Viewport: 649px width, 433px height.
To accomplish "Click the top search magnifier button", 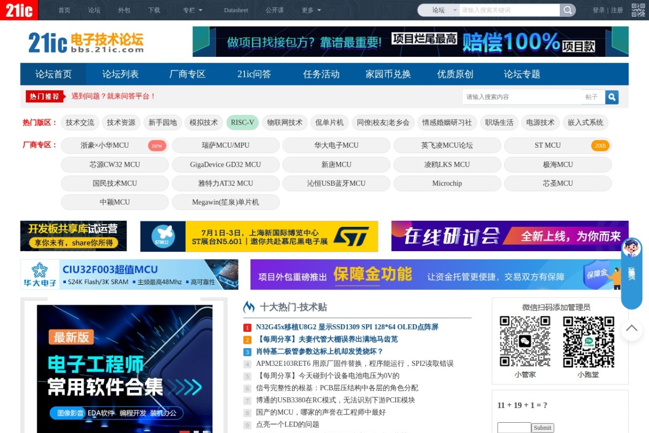I will click(x=567, y=10).
